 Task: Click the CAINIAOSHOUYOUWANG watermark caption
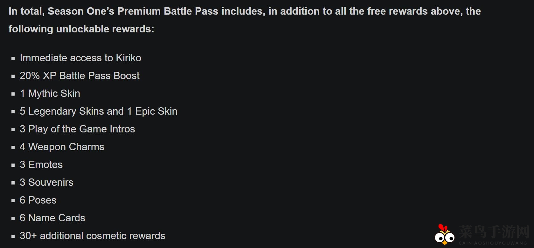tap(493, 243)
